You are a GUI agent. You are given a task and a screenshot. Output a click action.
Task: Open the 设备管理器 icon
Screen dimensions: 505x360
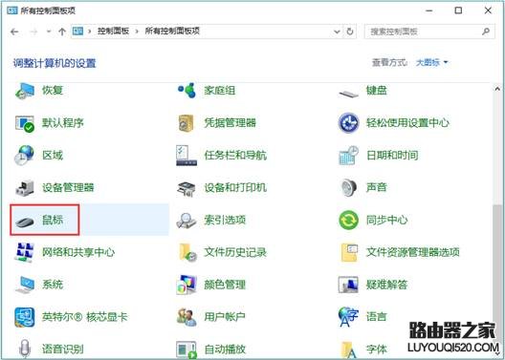[25, 188]
